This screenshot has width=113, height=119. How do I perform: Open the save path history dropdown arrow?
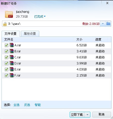[x=103, y=24]
